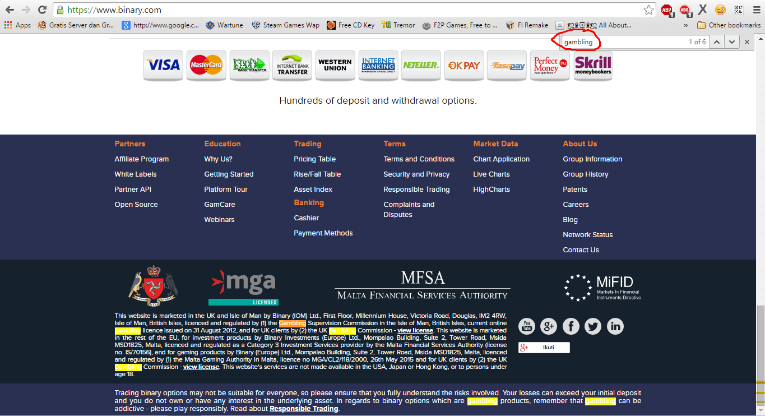Open the Steam Games Wap bookmark
This screenshot has width=765, height=416.
[285, 25]
